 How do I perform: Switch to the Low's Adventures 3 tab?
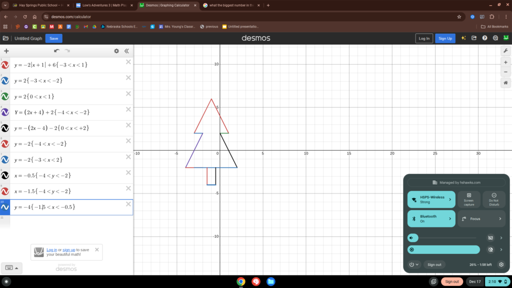click(101, 5)
